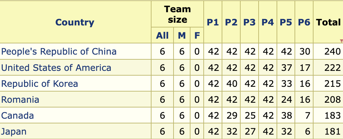Sort results by P6 column
Viewport: 343px width, 139px height.
tap(304, 22)
